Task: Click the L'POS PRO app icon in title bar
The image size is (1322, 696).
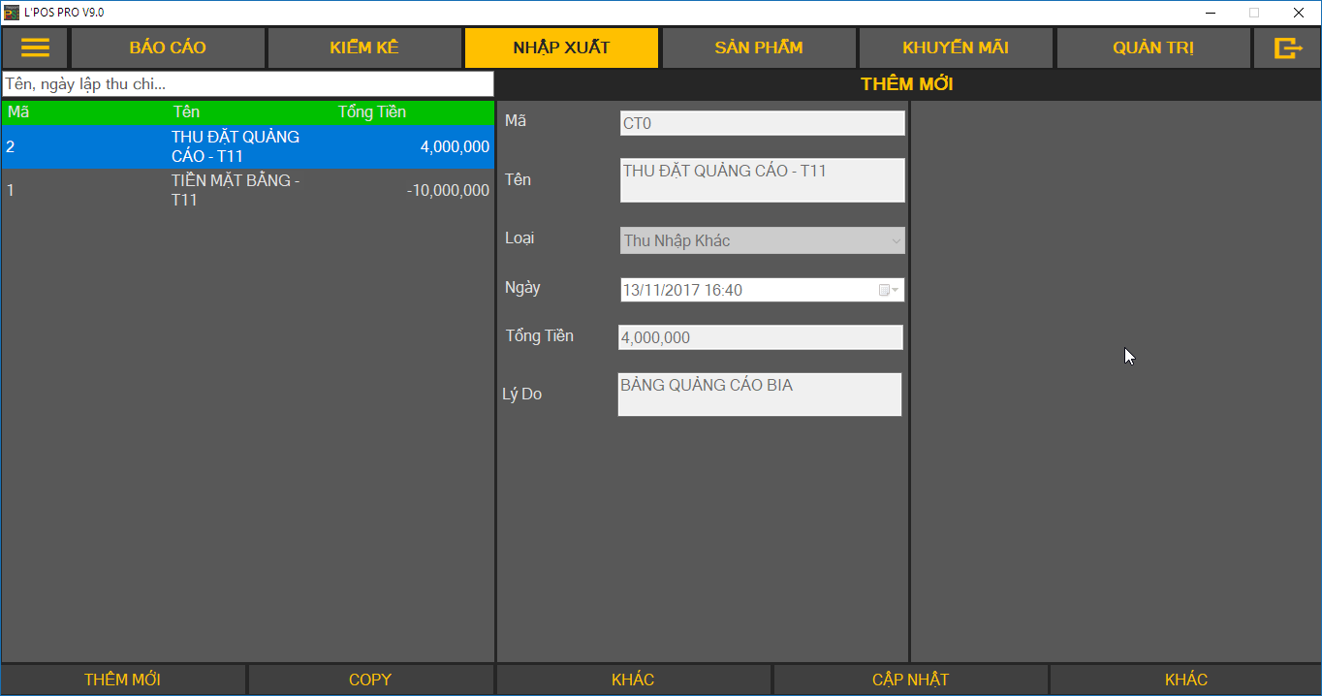Action: (x=12, y=13)
